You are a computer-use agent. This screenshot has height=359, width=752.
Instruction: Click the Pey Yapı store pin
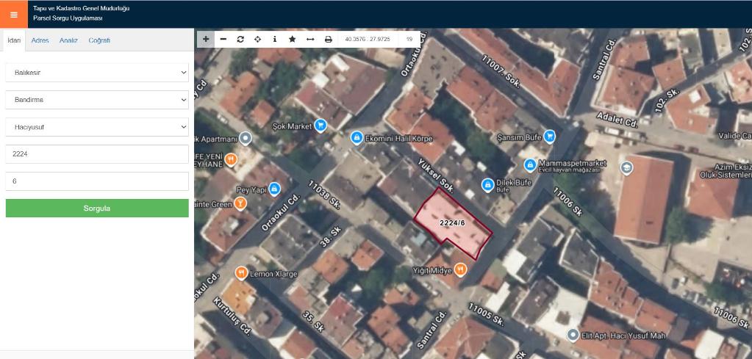[274, 189]
